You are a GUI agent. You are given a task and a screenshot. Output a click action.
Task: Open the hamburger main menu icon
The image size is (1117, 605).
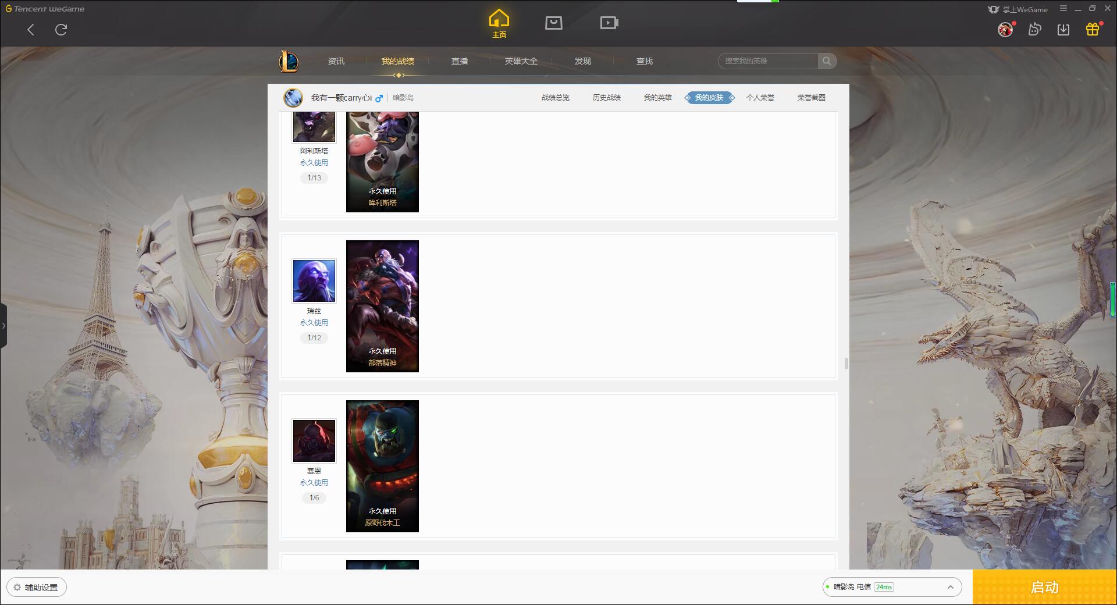click(x=1063, y=9)
